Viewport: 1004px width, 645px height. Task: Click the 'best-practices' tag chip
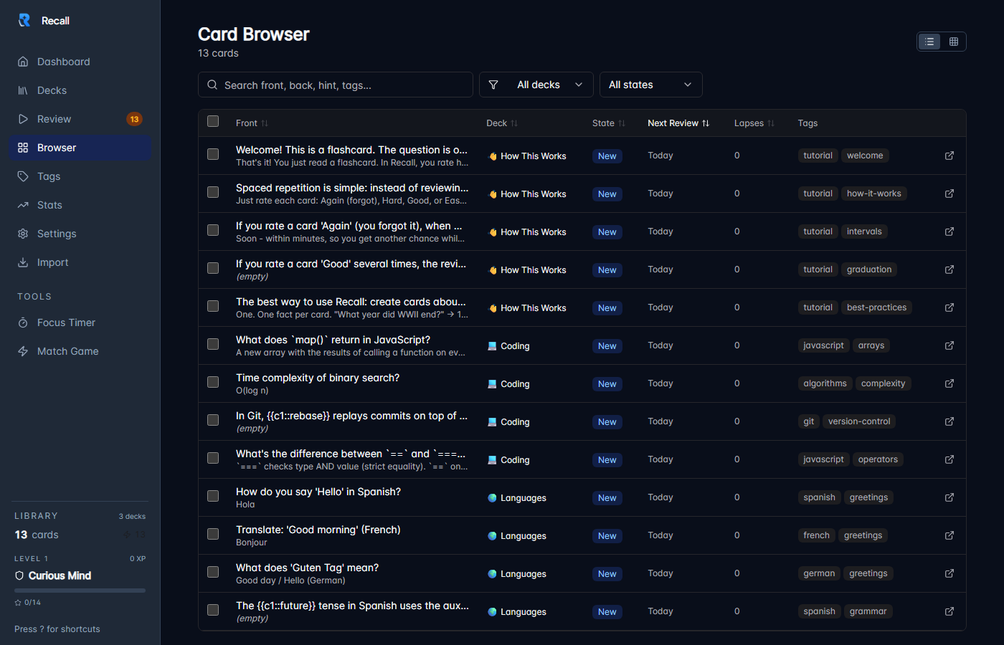(876, 307)
